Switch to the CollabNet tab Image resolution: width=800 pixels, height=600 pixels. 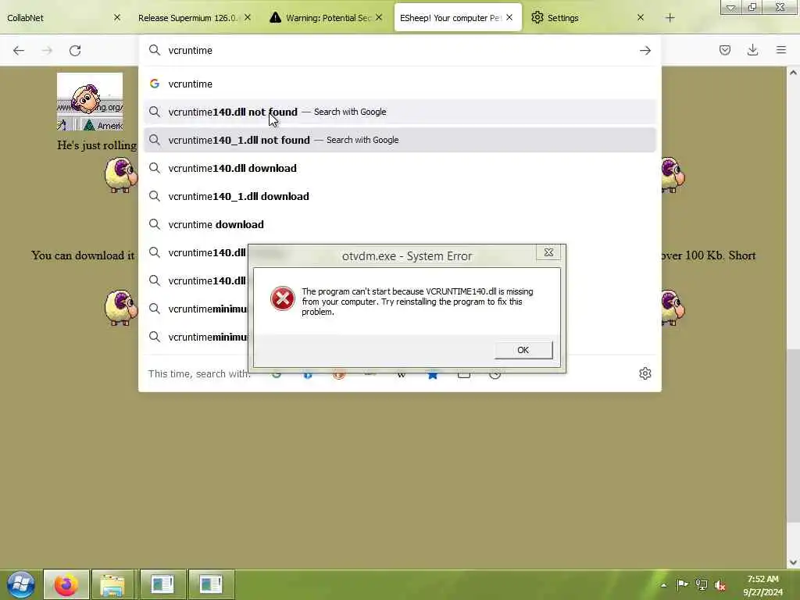[64, 18]
